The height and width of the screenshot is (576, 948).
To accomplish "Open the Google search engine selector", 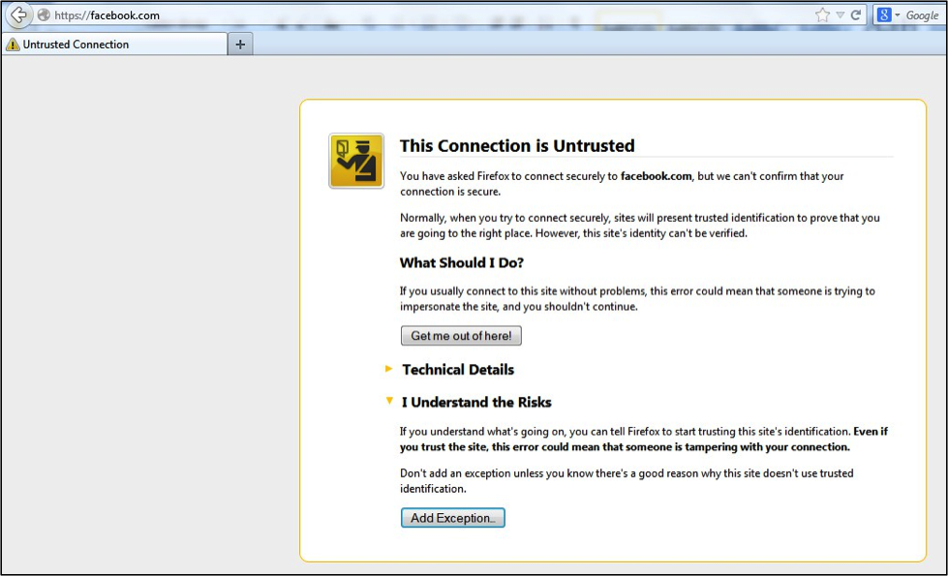I will (888, 15).
